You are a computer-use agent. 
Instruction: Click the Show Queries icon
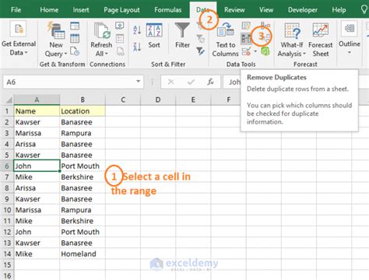(75, 26)
